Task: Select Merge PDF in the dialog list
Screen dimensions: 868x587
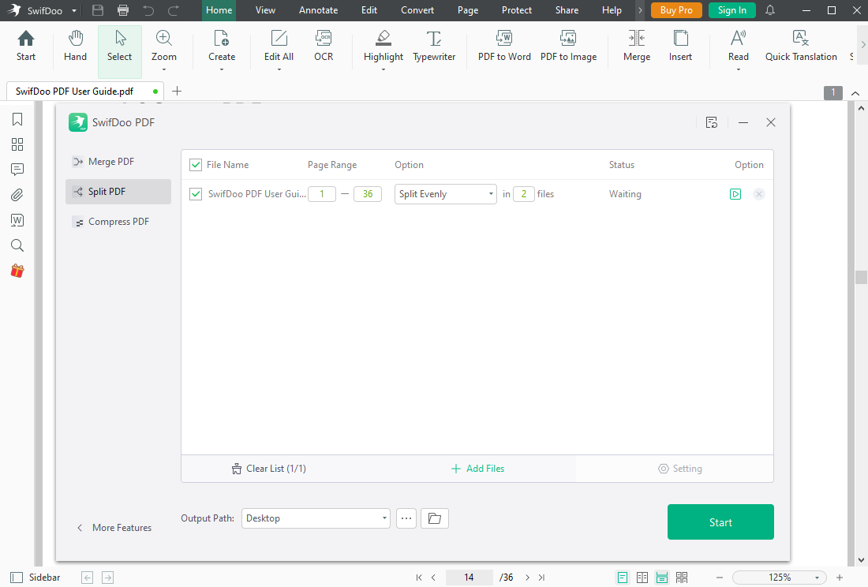Action: pos(118,162)
